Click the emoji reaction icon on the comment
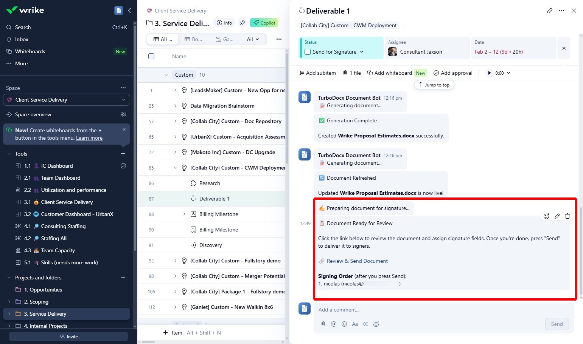The height and width of the screenshot is (344, 583). click(546, 216)
